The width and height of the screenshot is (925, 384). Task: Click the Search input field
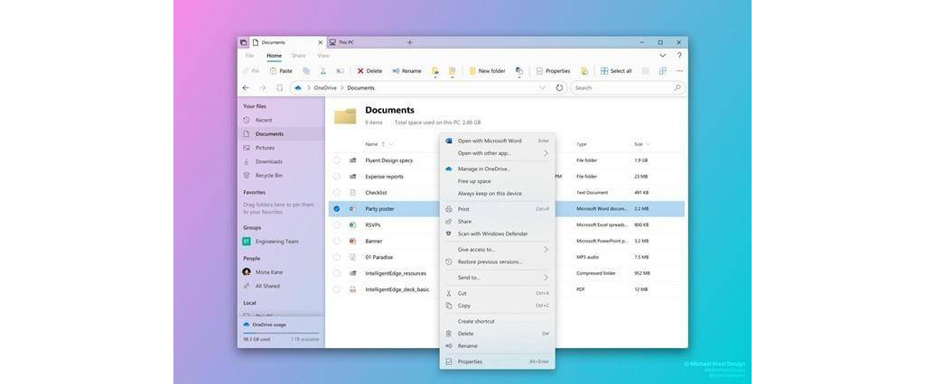623,87
